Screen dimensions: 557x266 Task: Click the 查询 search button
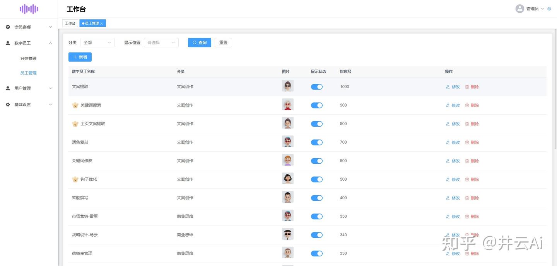(x=200, y=42)
